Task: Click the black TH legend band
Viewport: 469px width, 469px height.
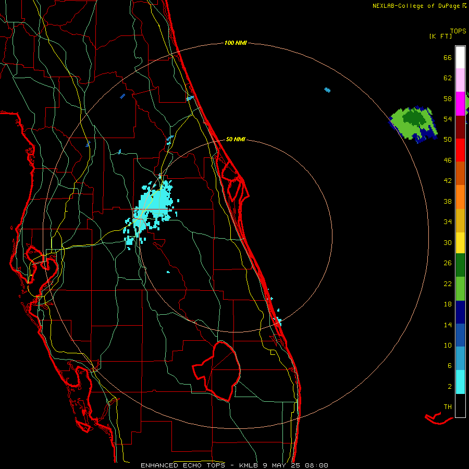Action: 460,405
